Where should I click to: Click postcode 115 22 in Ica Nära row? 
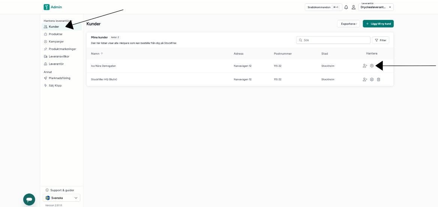point(277,66)
